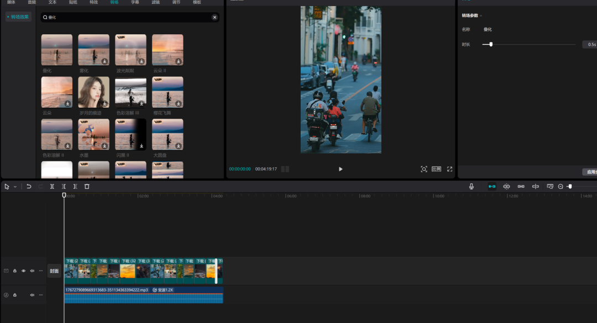Mute the mp3 audio track
Viewport: 597px width, 323px height.
[32, 295]
